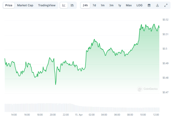This screenshot has width=171, height=117.
Task: Select the Price tab
Action: pyautogui.click(x=9, y=5)
